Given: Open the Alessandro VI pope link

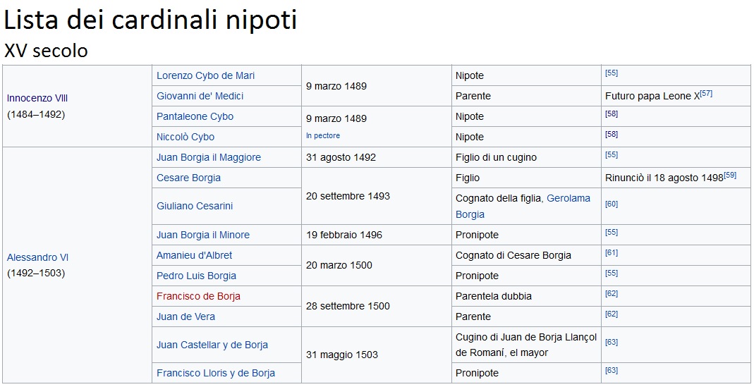Looking at the screenshot, I should point(37,257).
